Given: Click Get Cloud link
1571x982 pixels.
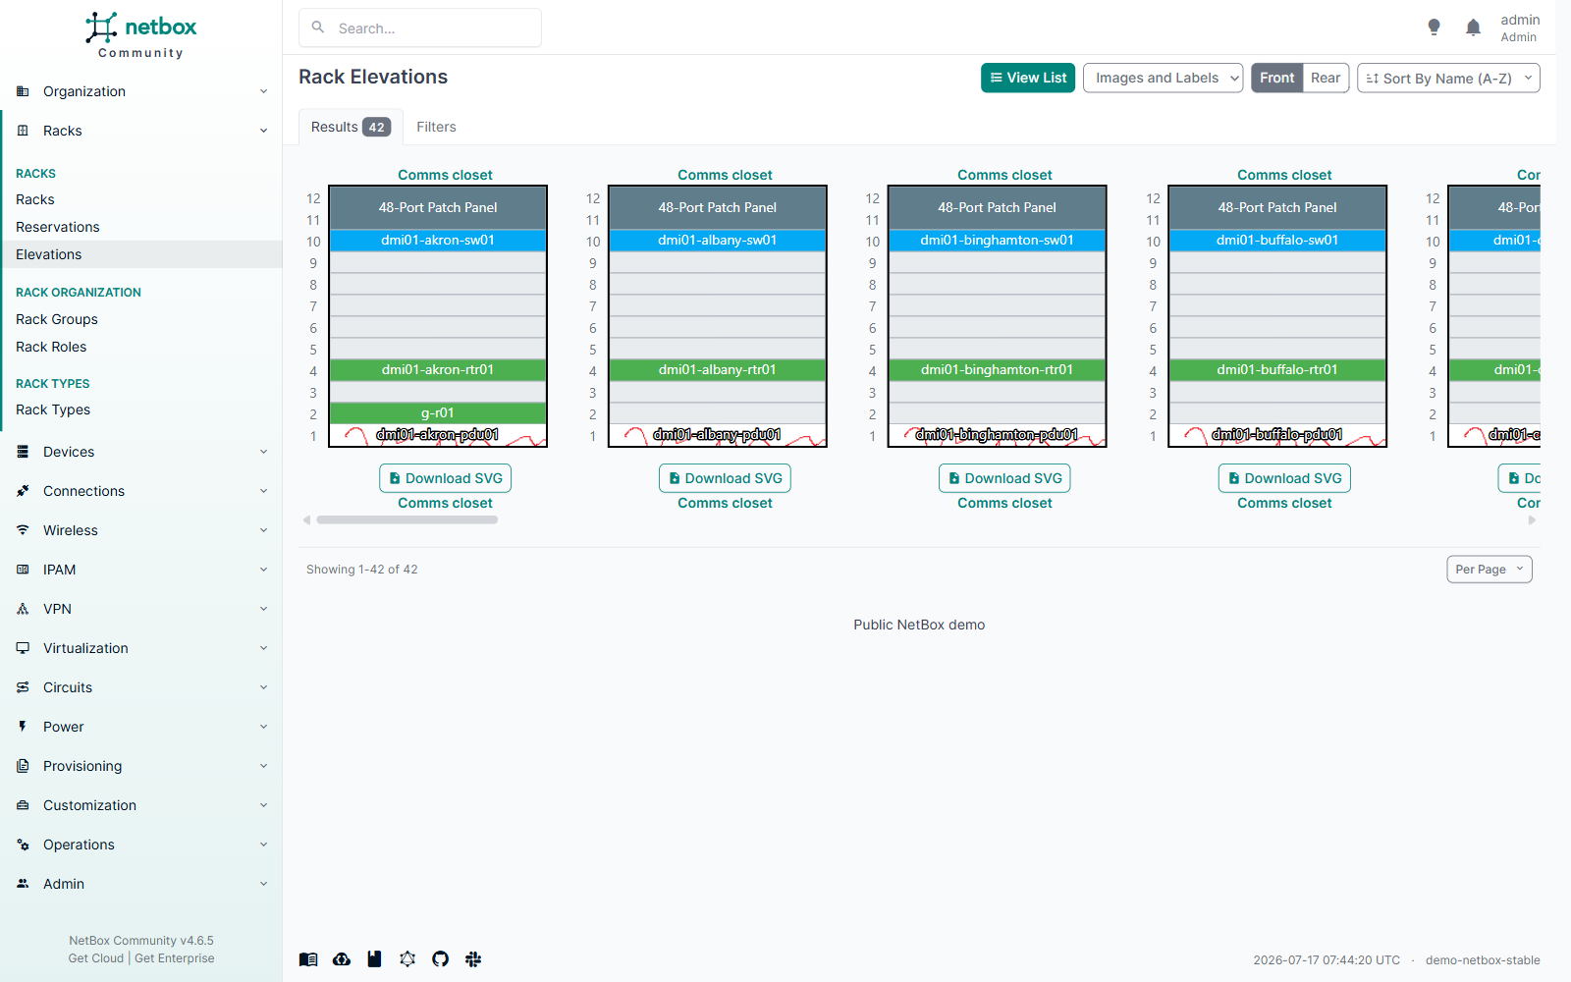Looking at the screenshot, I should pyautogui.click(x=96, y=958).
